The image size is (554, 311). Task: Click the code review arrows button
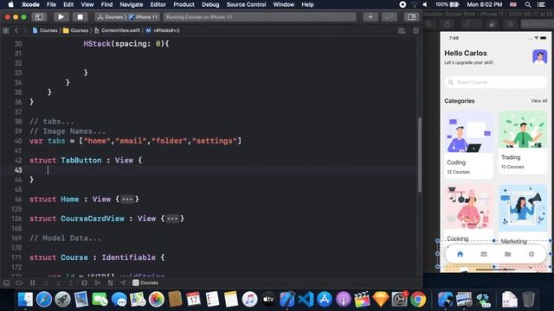389,17
